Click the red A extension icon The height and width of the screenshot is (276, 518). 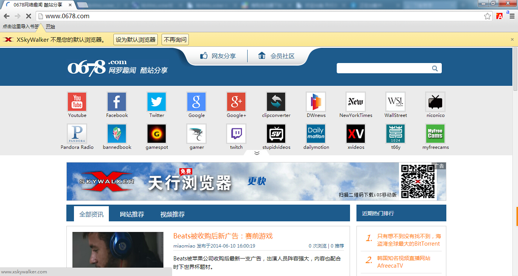499,16
